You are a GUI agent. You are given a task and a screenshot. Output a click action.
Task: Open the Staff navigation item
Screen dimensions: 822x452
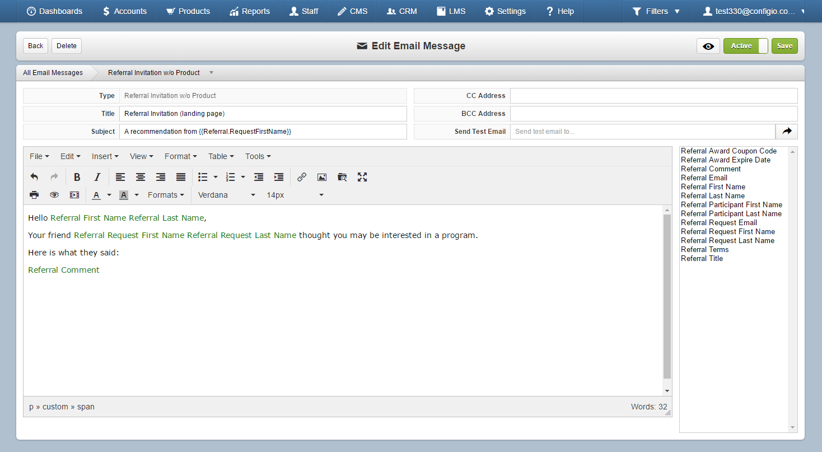[x=304, y=11]
